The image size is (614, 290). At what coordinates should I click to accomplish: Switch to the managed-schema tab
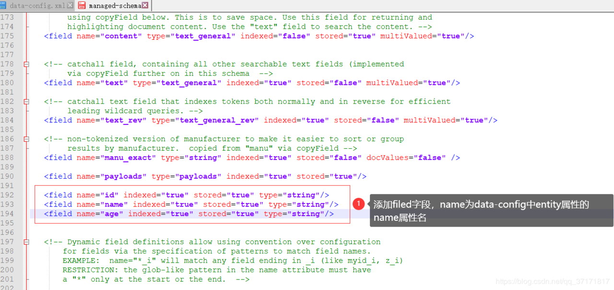point(113,6)
